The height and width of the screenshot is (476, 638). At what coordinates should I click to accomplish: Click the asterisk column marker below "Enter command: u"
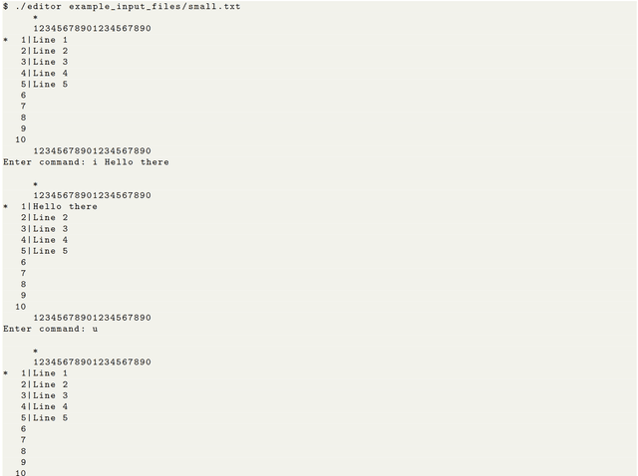[x=36, y=351]
